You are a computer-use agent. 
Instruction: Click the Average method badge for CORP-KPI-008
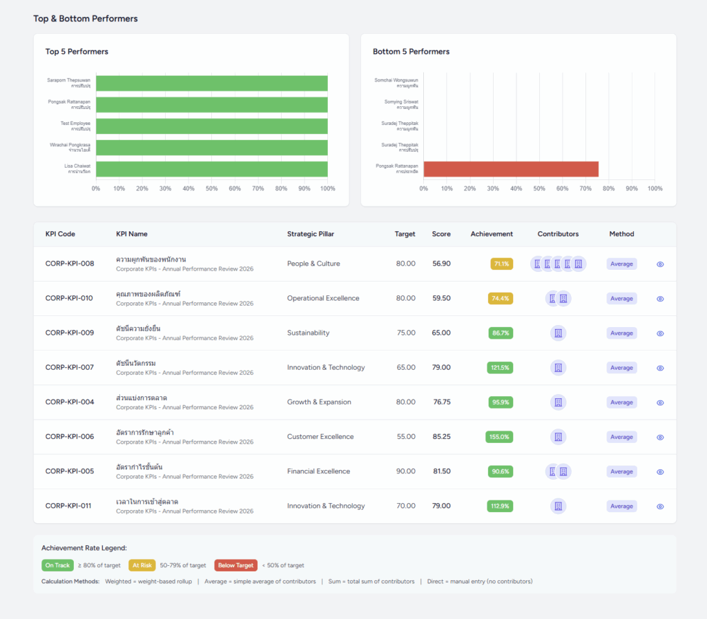pyautogui.click(x=621, y=264)
